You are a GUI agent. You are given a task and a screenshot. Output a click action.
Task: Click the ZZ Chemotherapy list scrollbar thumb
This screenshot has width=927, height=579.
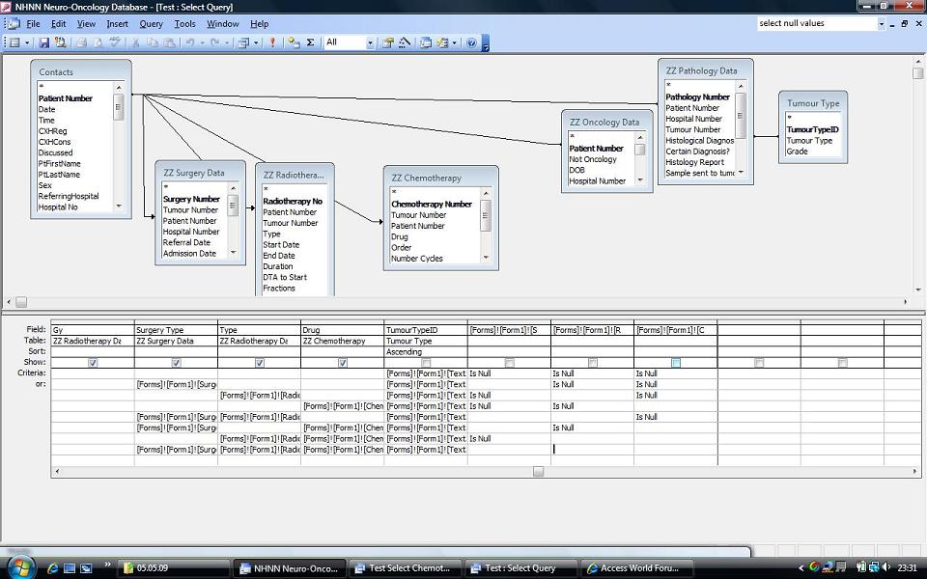[486, 215]
